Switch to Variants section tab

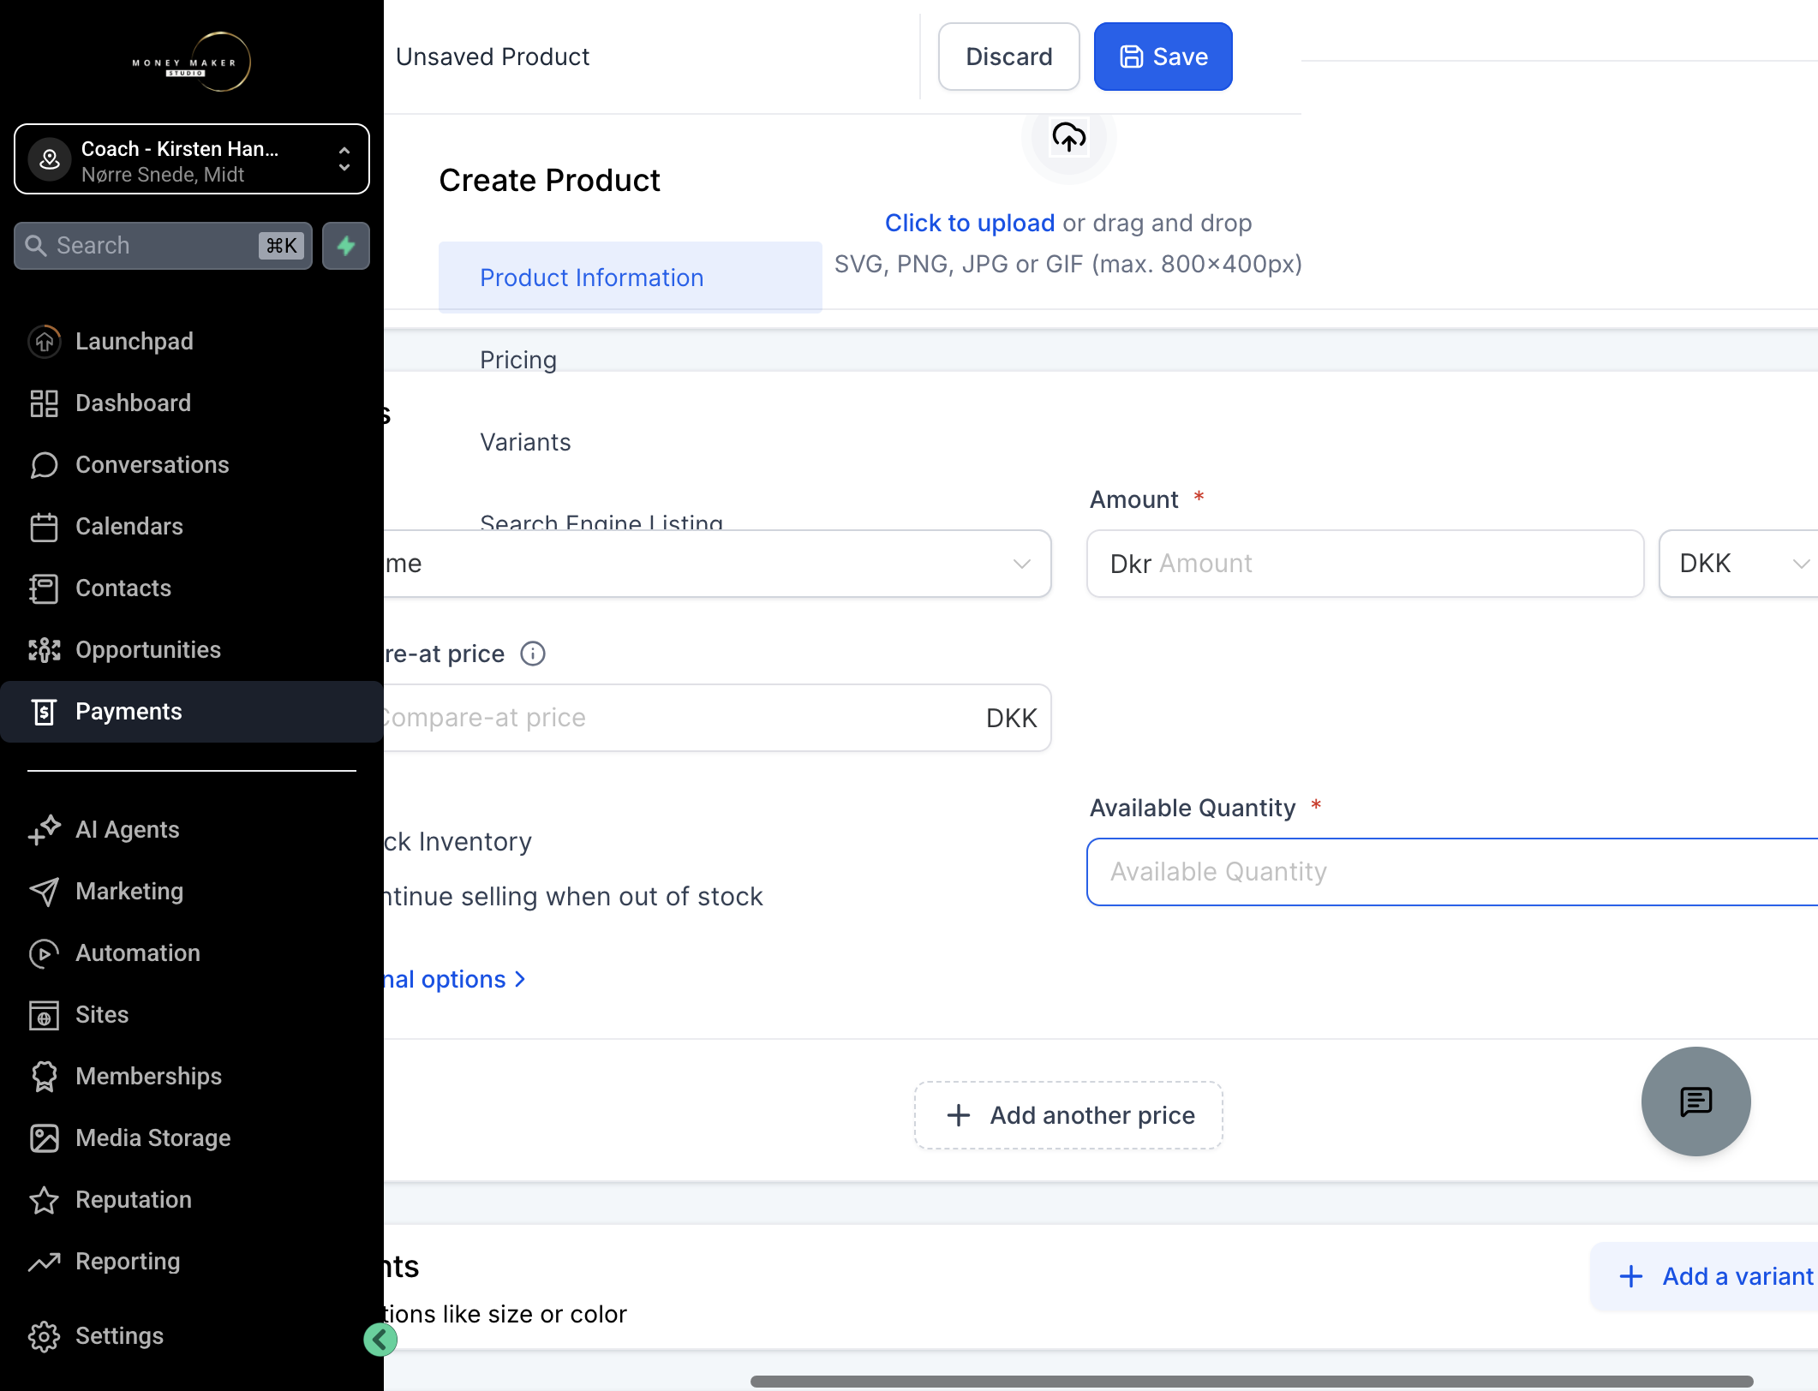(525, 442)
